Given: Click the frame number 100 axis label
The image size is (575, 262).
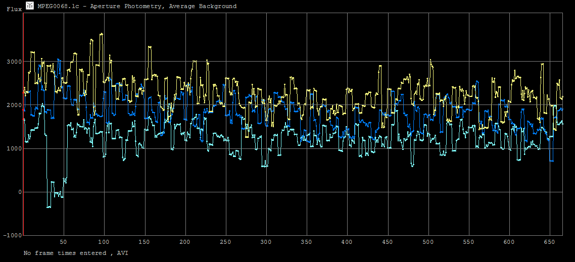Looking at the screenshot, I should pos(104,242).
